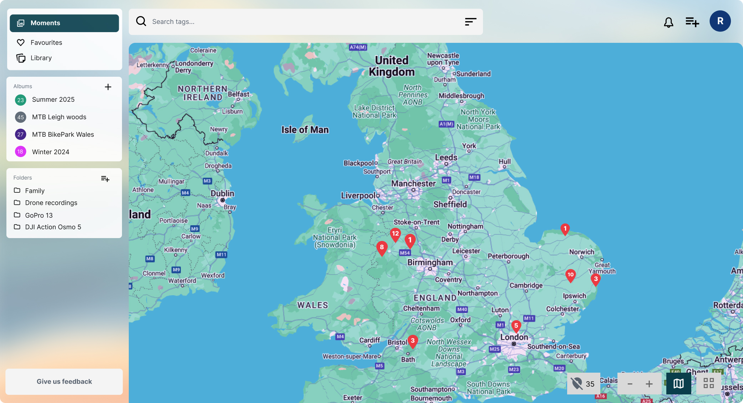Switch to grid view
The height and width of the screenshot is (403, 743).
point(708,384)
